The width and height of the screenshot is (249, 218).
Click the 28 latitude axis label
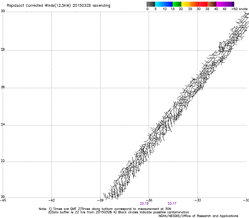(x=3, y=49)
